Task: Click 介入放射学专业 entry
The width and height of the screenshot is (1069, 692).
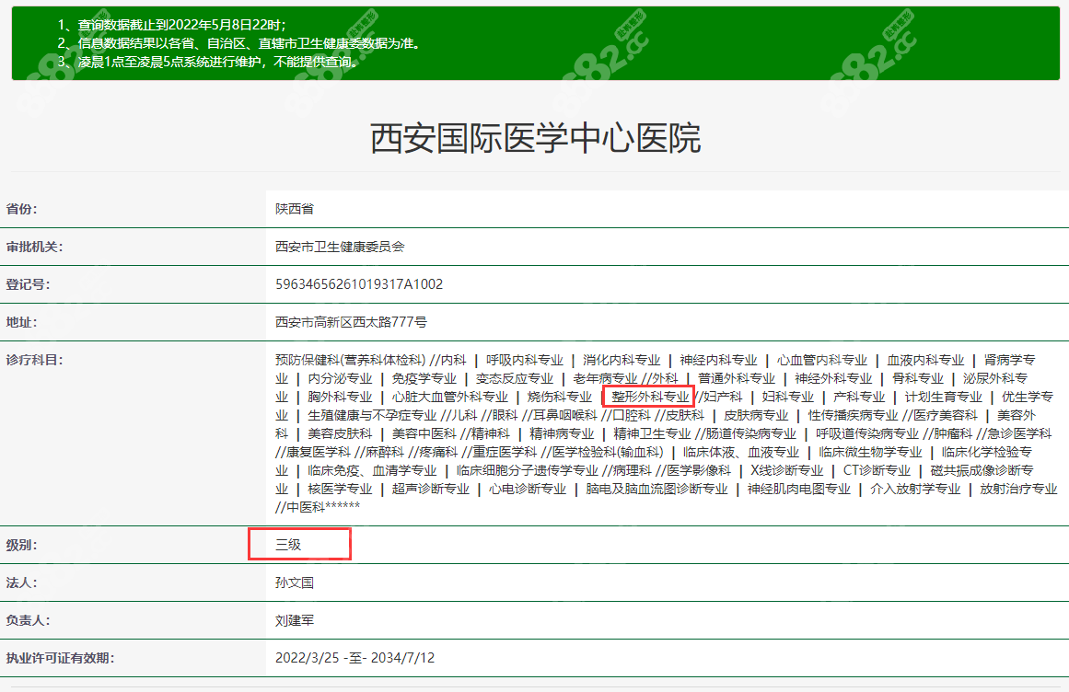Action: coord(915,489)
